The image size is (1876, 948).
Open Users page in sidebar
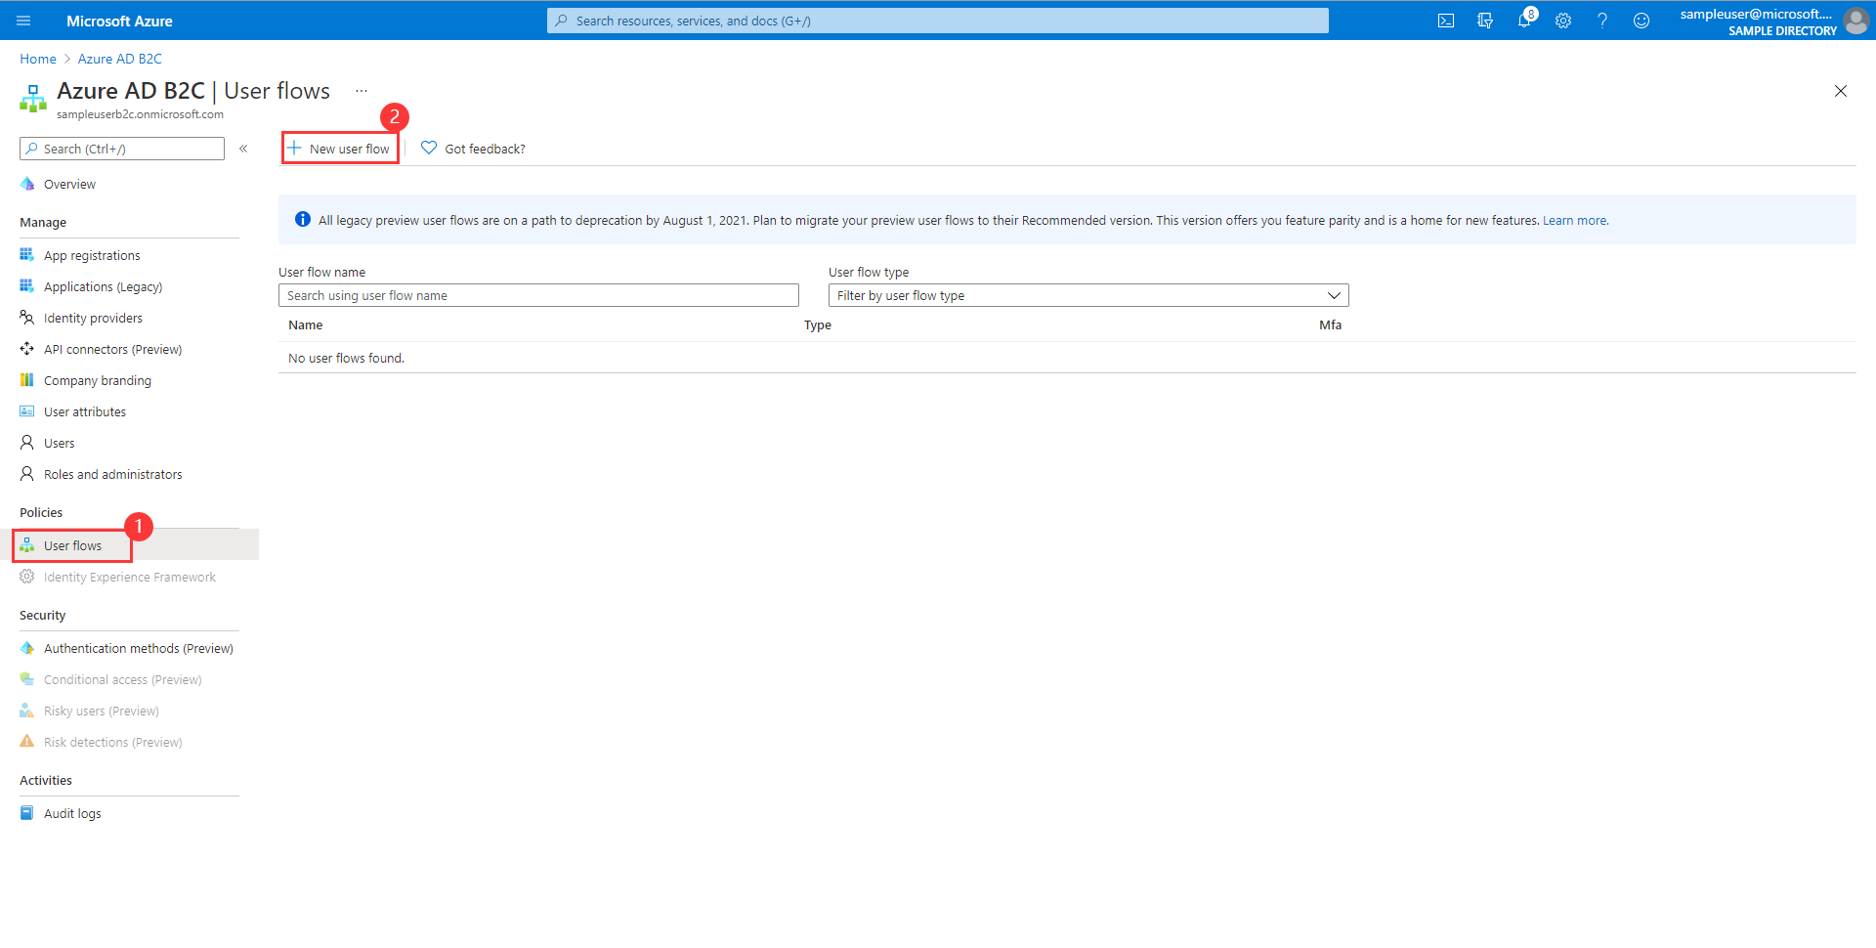[x=59, y=443]
